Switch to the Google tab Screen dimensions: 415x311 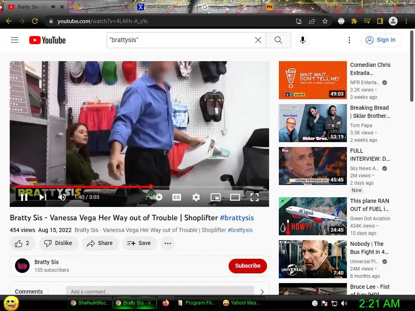pos(229,7)
